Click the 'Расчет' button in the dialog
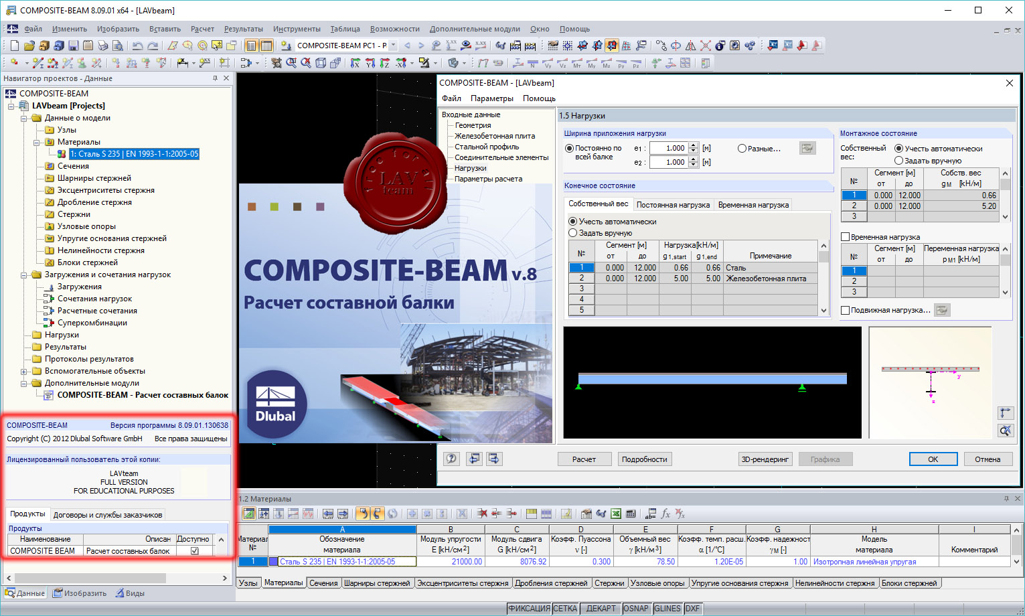This screenshot has width=1025, height=616. click(x=584, y=459)
